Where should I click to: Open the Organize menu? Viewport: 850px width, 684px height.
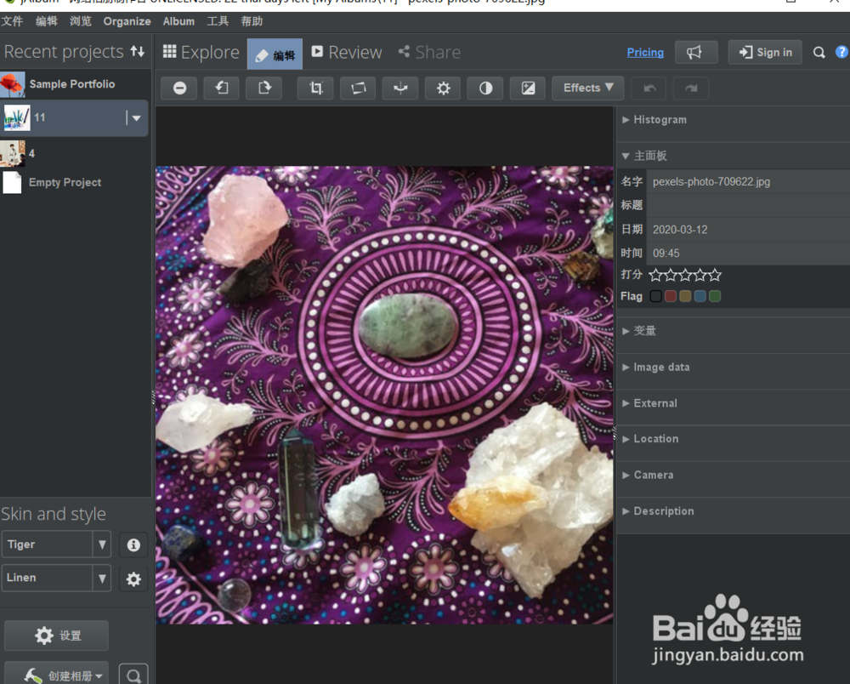click(127, 21)
